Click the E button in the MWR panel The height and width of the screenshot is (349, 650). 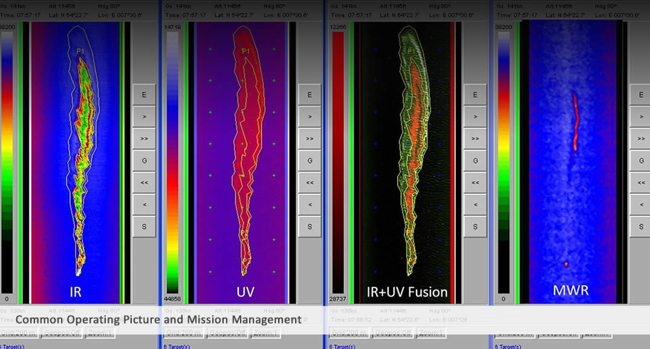click(640, 95)
